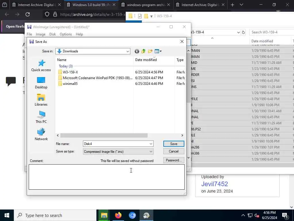Open the Save as type combo box
The image size is (294, 221).
(118, 152)
